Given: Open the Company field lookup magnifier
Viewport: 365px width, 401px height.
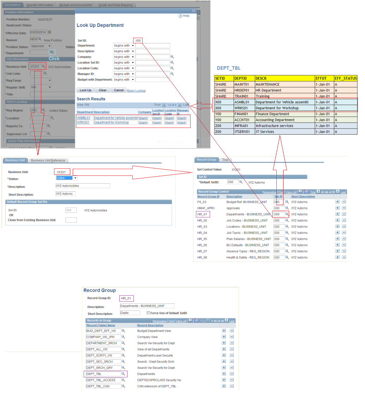Looking at the screenshot, I should tap(172, 57).
